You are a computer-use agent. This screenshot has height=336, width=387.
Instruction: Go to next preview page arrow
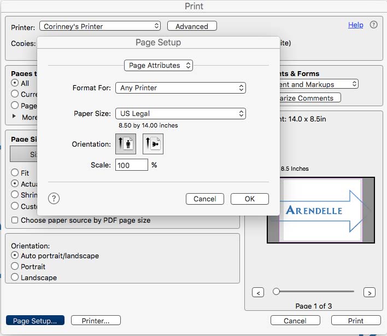[x=370, y=293]
